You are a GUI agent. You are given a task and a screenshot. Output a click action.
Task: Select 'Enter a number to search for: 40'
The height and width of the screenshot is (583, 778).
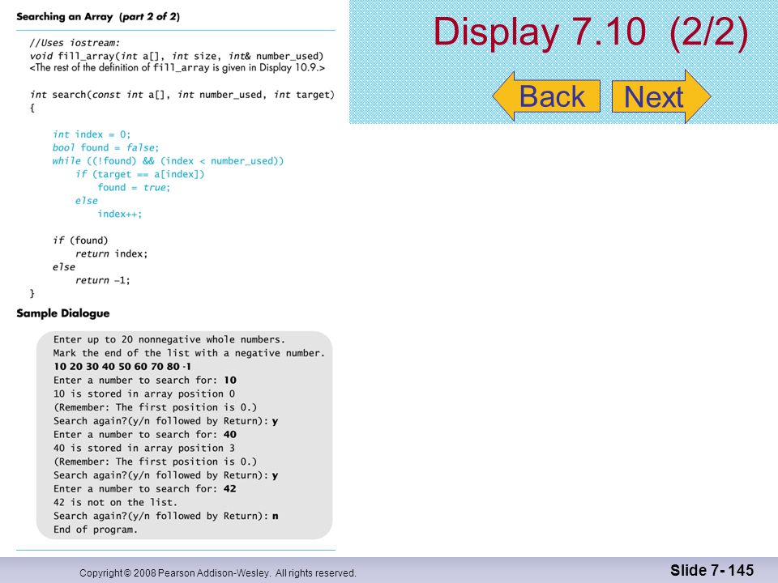(x=145, y=435)
